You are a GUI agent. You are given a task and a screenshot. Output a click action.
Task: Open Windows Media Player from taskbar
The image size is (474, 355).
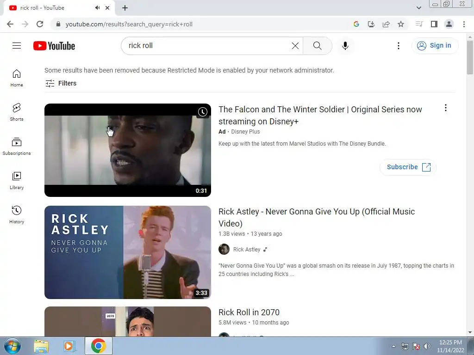coord(69,346)
